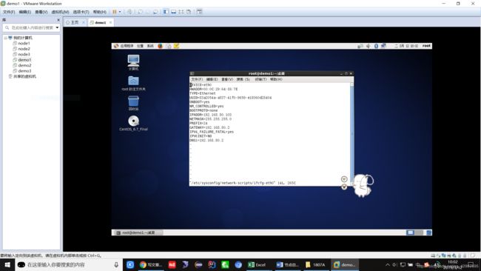Viewport: 481px width, 271px height.
Task: Launch Firefox from the CentOS panel
Action: pyautogui.click(x=160, y=46)
